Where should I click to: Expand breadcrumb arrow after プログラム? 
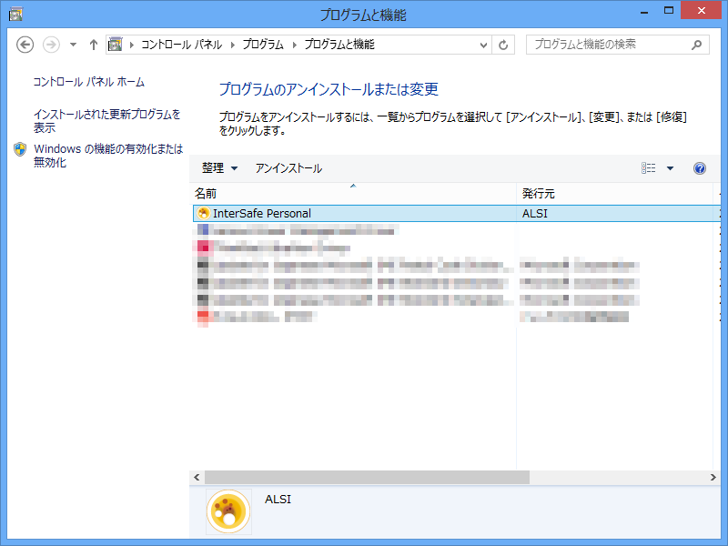pos(294,45)
